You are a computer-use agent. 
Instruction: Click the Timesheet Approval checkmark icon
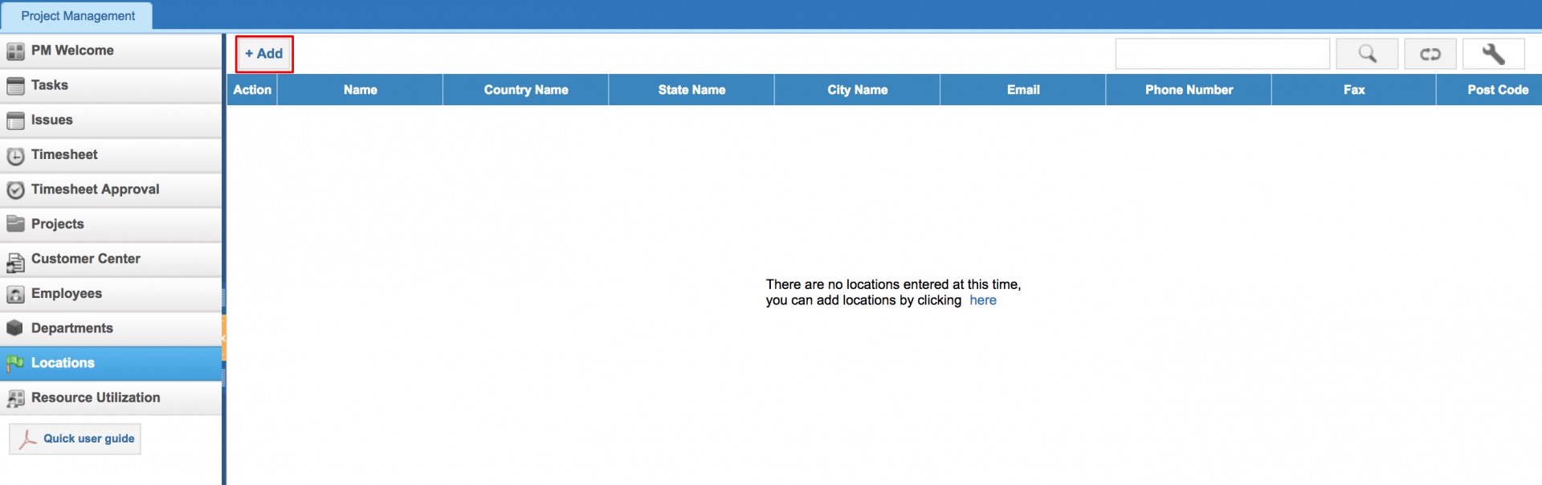pyautogui.click(x=15, y=190)
